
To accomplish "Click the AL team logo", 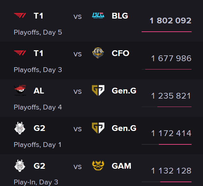I will click(x=20, y=90).
